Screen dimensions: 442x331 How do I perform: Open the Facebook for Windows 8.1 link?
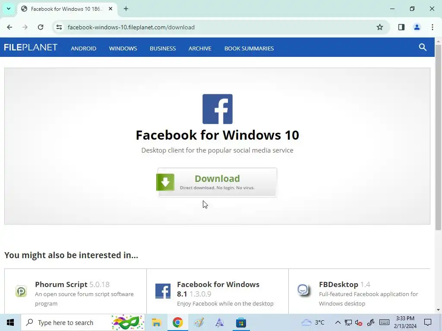218,289
